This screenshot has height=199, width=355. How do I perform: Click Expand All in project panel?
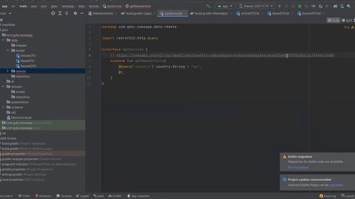(x=60, y=13)
